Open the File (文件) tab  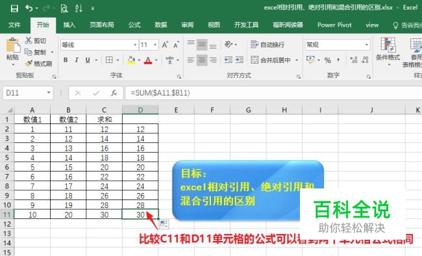[14, 25]
